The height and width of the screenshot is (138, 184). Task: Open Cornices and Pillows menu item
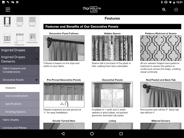20,127
